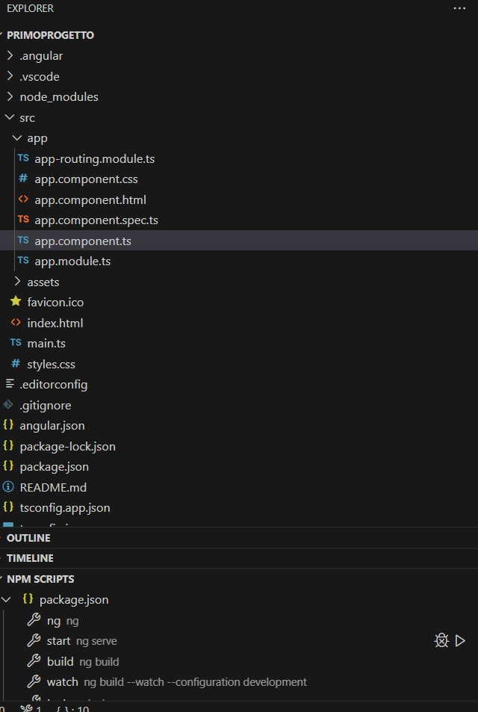Screen dimensions: 478x712
Task: Collapse the src folder chevron
Action: pyautogui.click(x=10, y=117)
